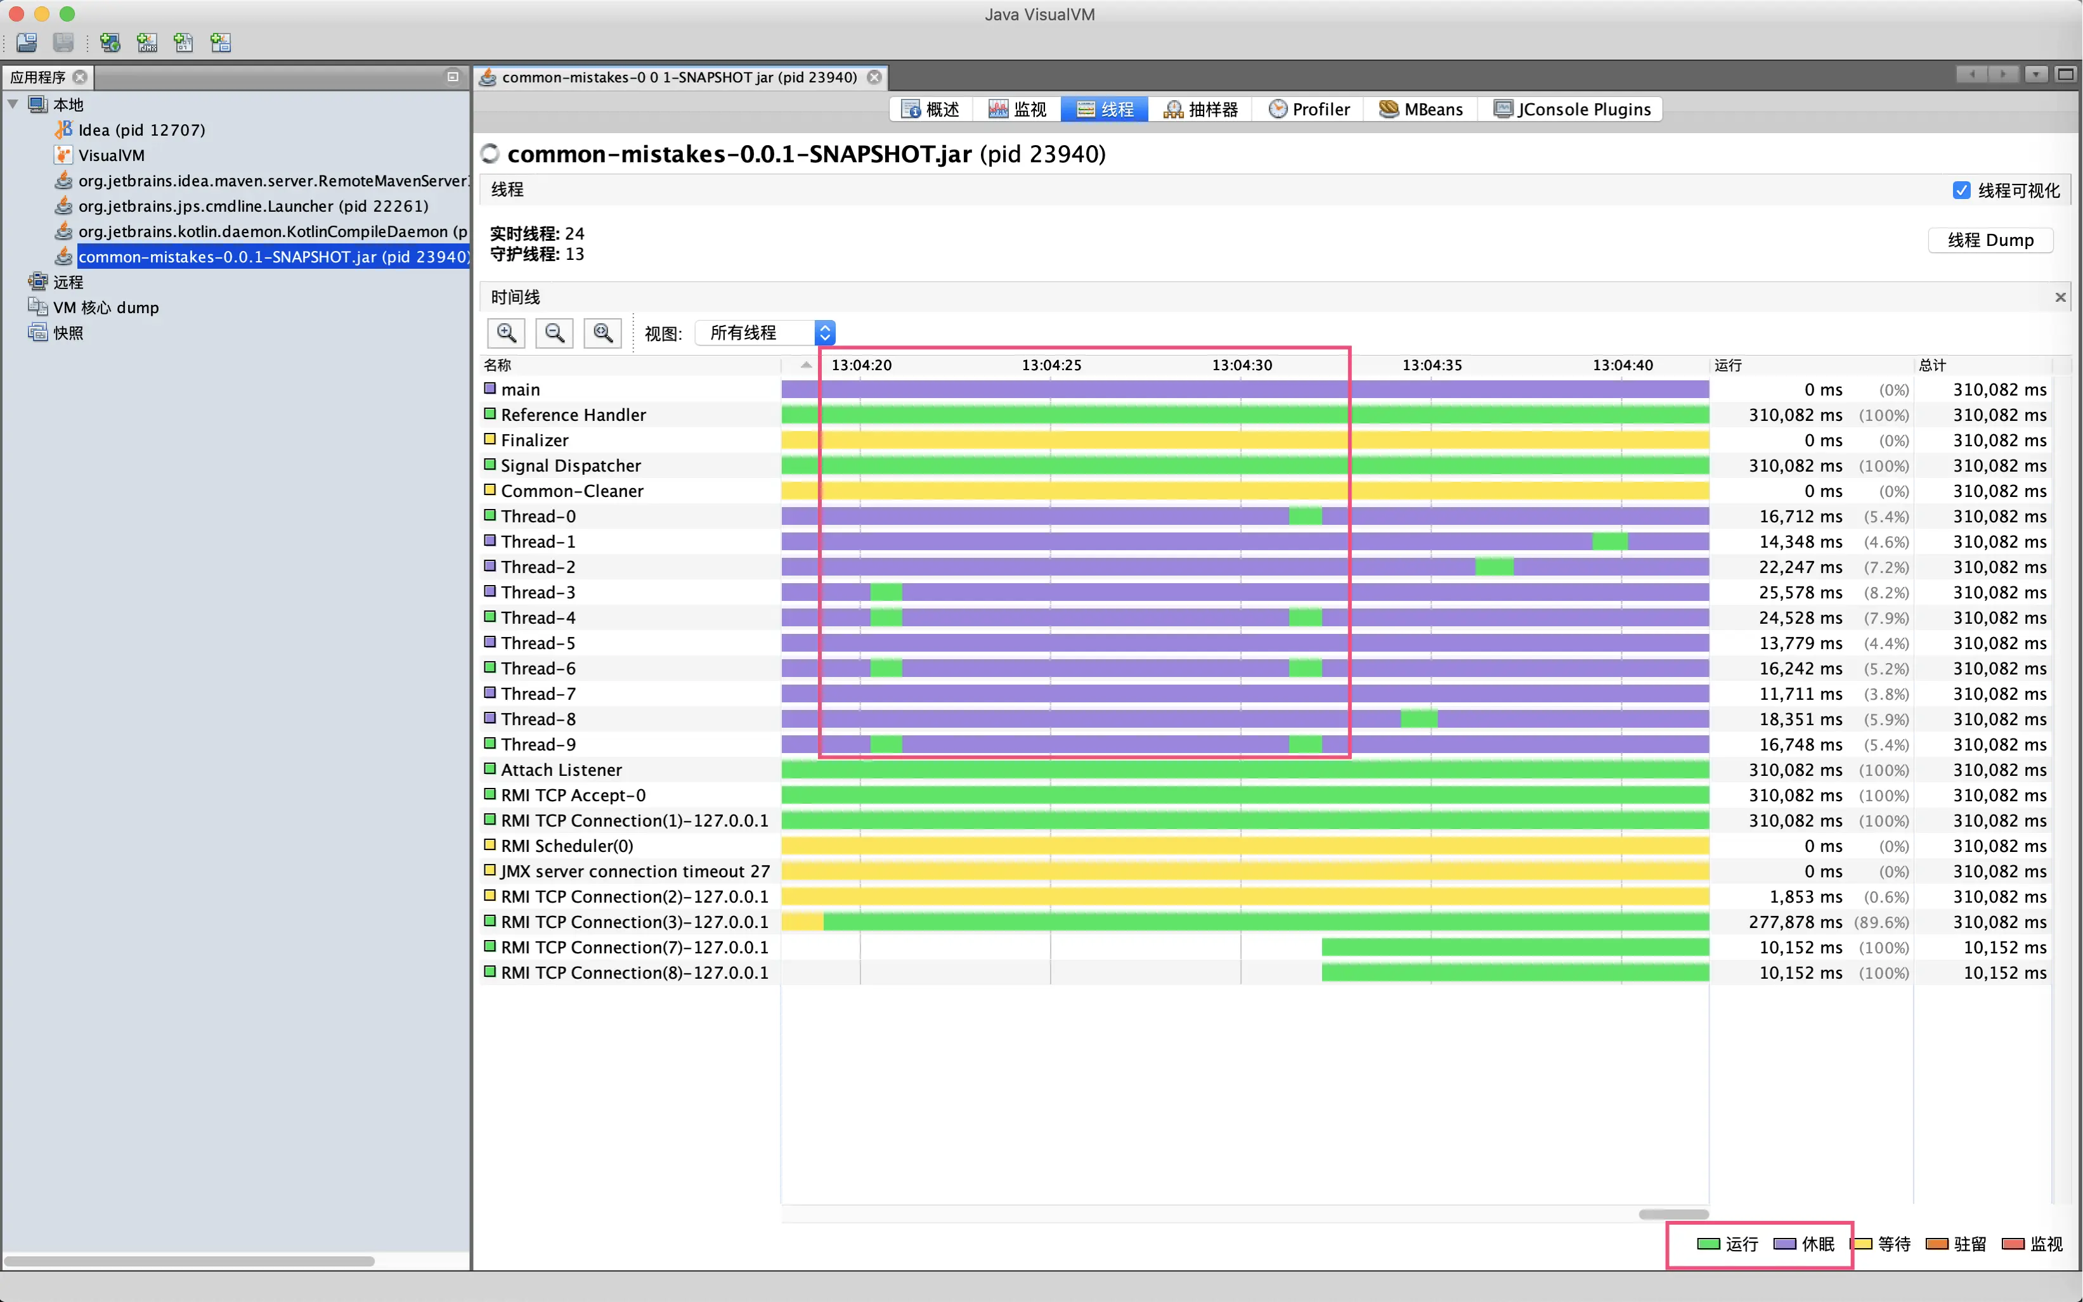Click the timeline zoom out magnifier
The height and width of the screenshot is (1302, 2083).
(555, 332)
